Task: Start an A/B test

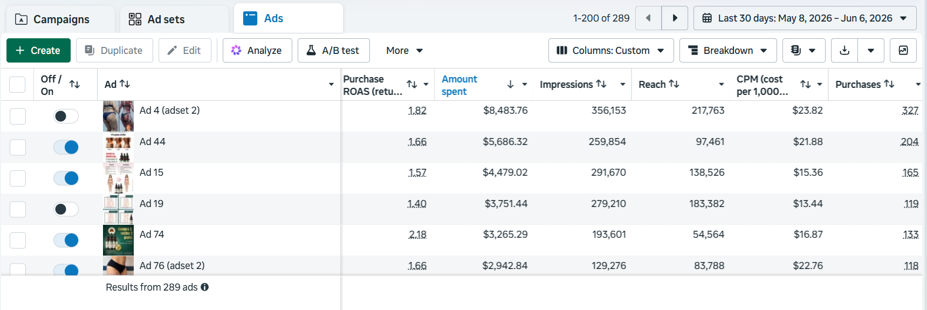Action: (x=333, y=51)
